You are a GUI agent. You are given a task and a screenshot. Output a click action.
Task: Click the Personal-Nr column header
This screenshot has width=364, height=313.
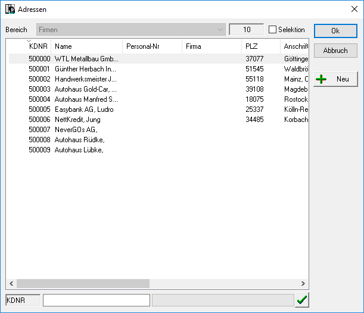coord(152,46)
